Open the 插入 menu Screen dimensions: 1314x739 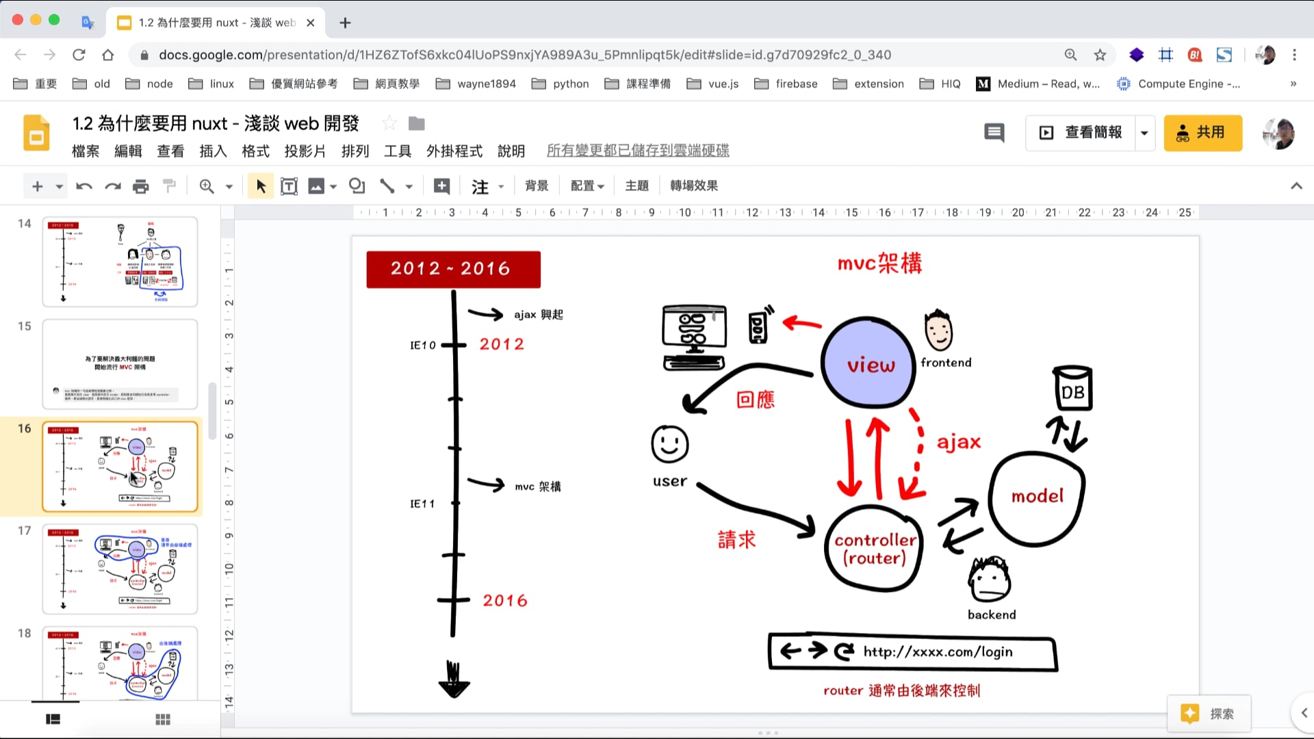click(213, 151)
